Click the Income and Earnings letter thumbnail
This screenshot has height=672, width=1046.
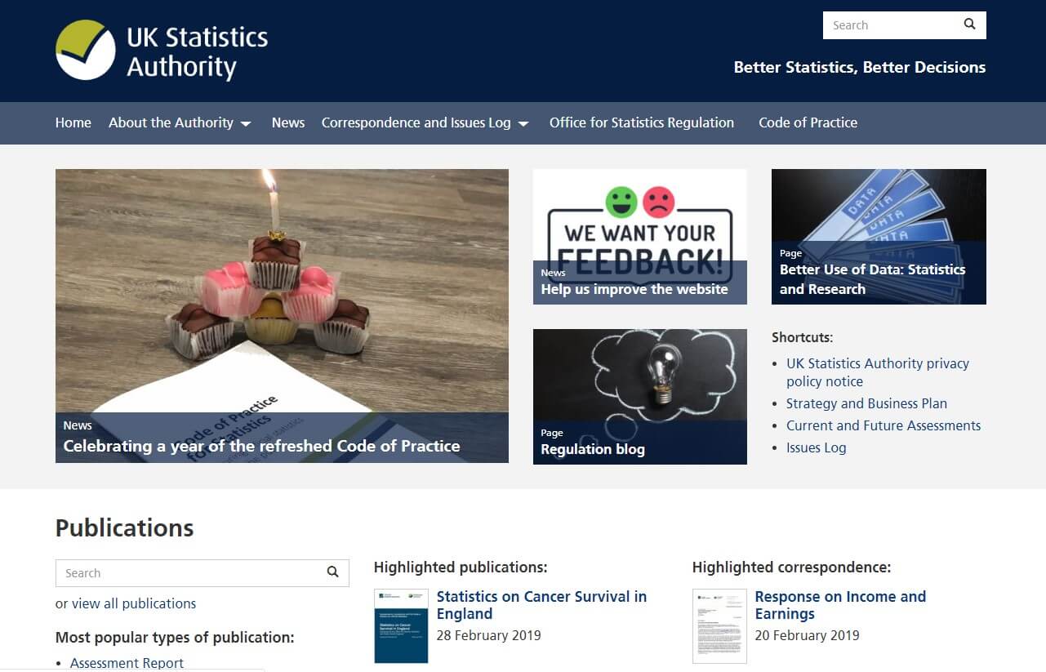point(719,625)
